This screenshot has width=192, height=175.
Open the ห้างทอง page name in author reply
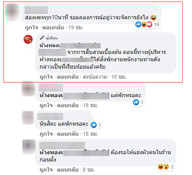[70, 45]
